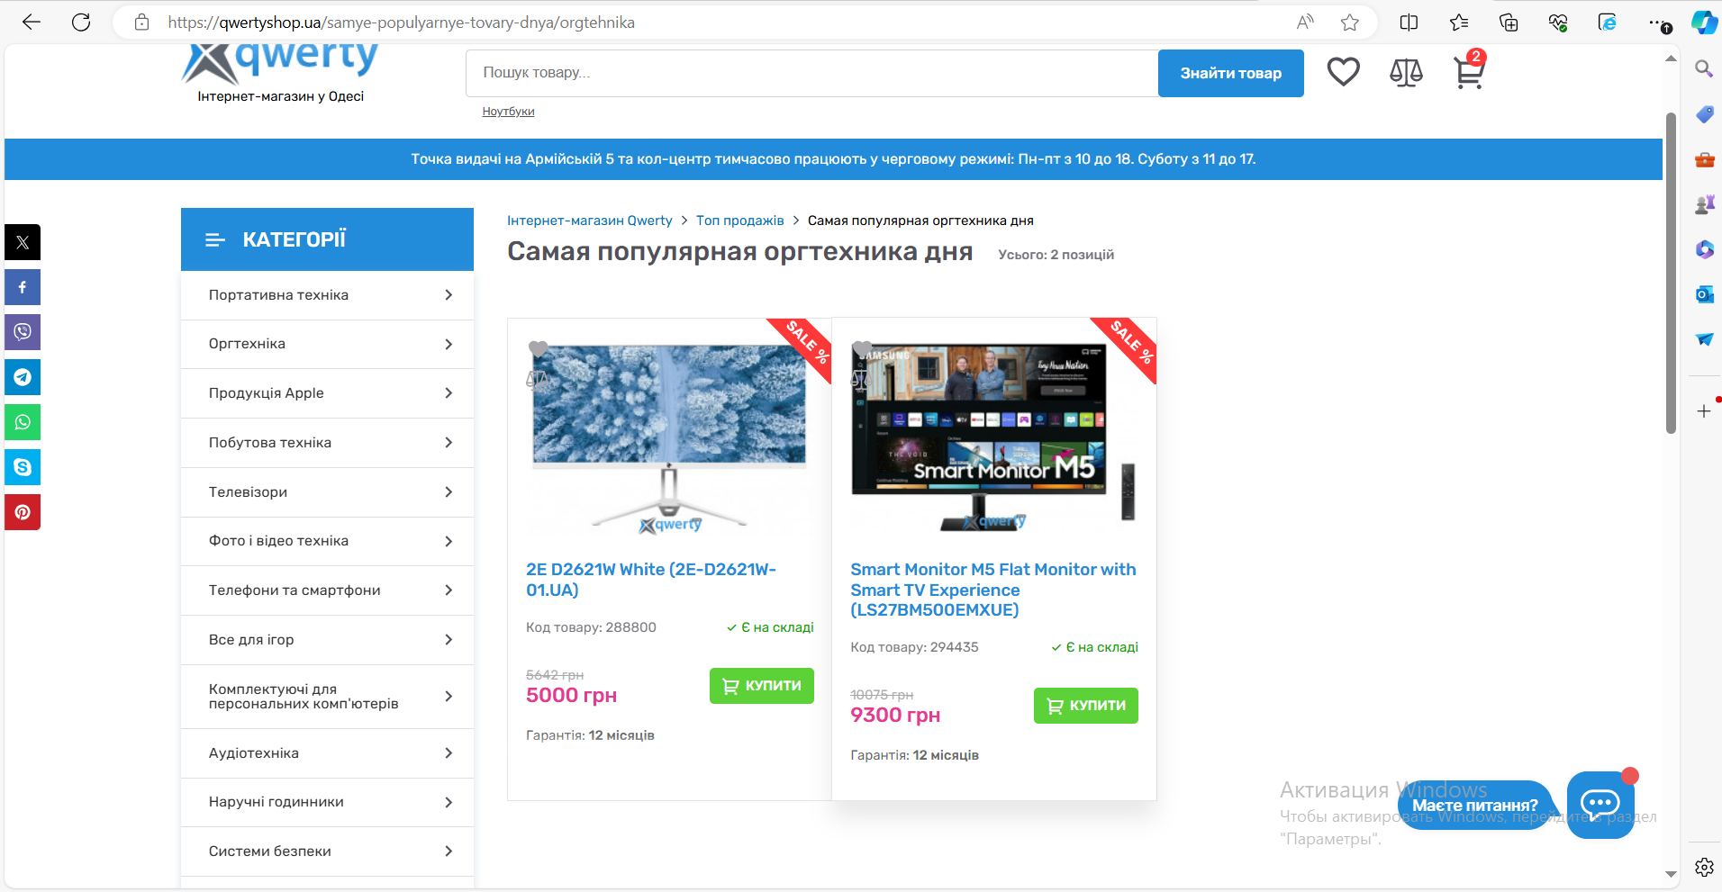Expand the Телевізори category arrow

point(449,491)
